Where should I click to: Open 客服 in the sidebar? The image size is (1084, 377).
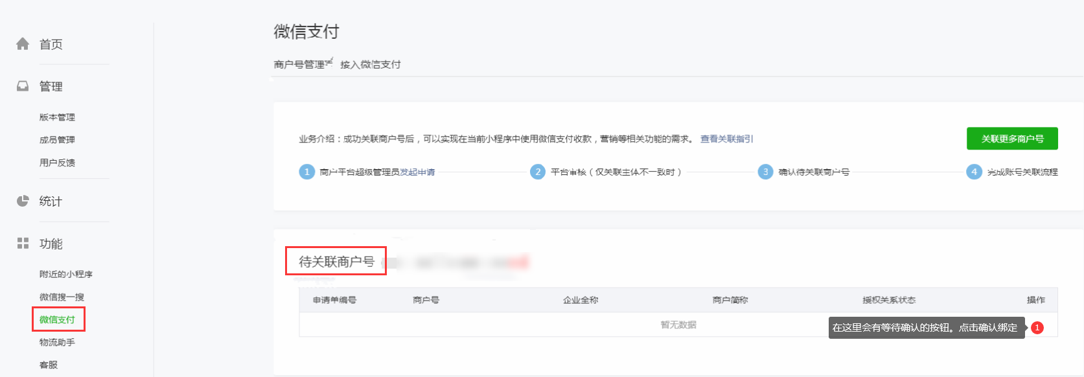click(49, 365)
